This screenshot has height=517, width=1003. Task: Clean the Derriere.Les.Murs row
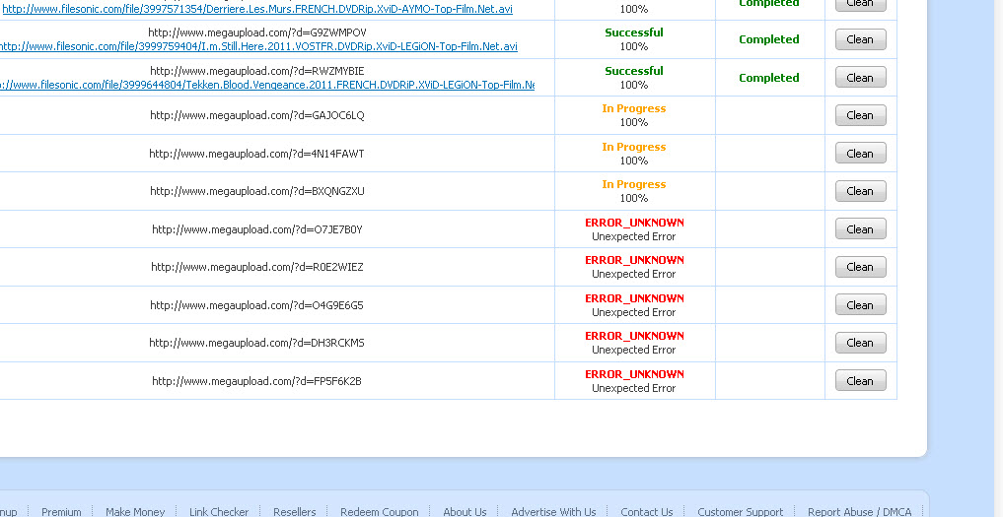(860, 4)
